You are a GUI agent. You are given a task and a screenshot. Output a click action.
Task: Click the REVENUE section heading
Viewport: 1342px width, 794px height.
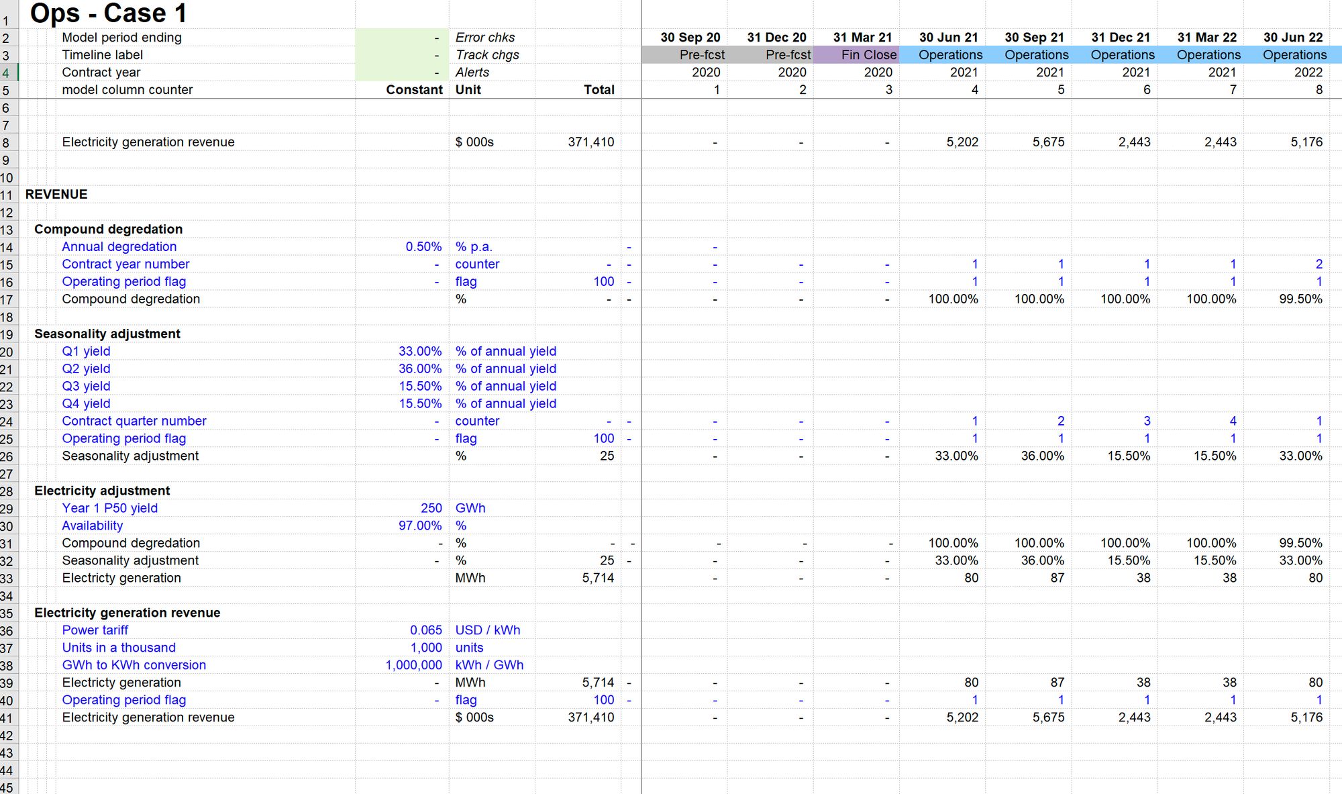pyautogui.click(x=56, y=195)
